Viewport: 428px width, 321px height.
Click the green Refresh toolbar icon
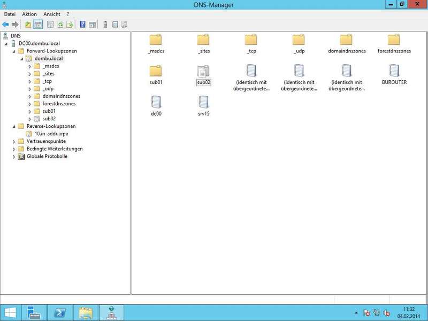(60, 25)
